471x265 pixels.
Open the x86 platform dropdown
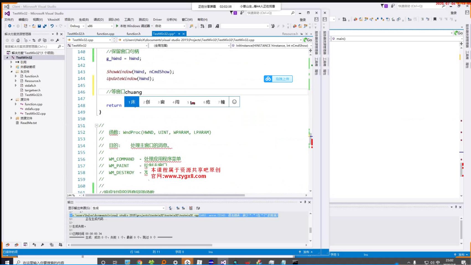pos(100,26)
